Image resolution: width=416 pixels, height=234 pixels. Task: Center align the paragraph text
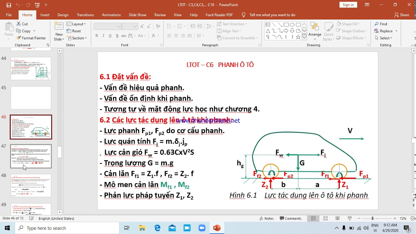(x=176, y=36)
